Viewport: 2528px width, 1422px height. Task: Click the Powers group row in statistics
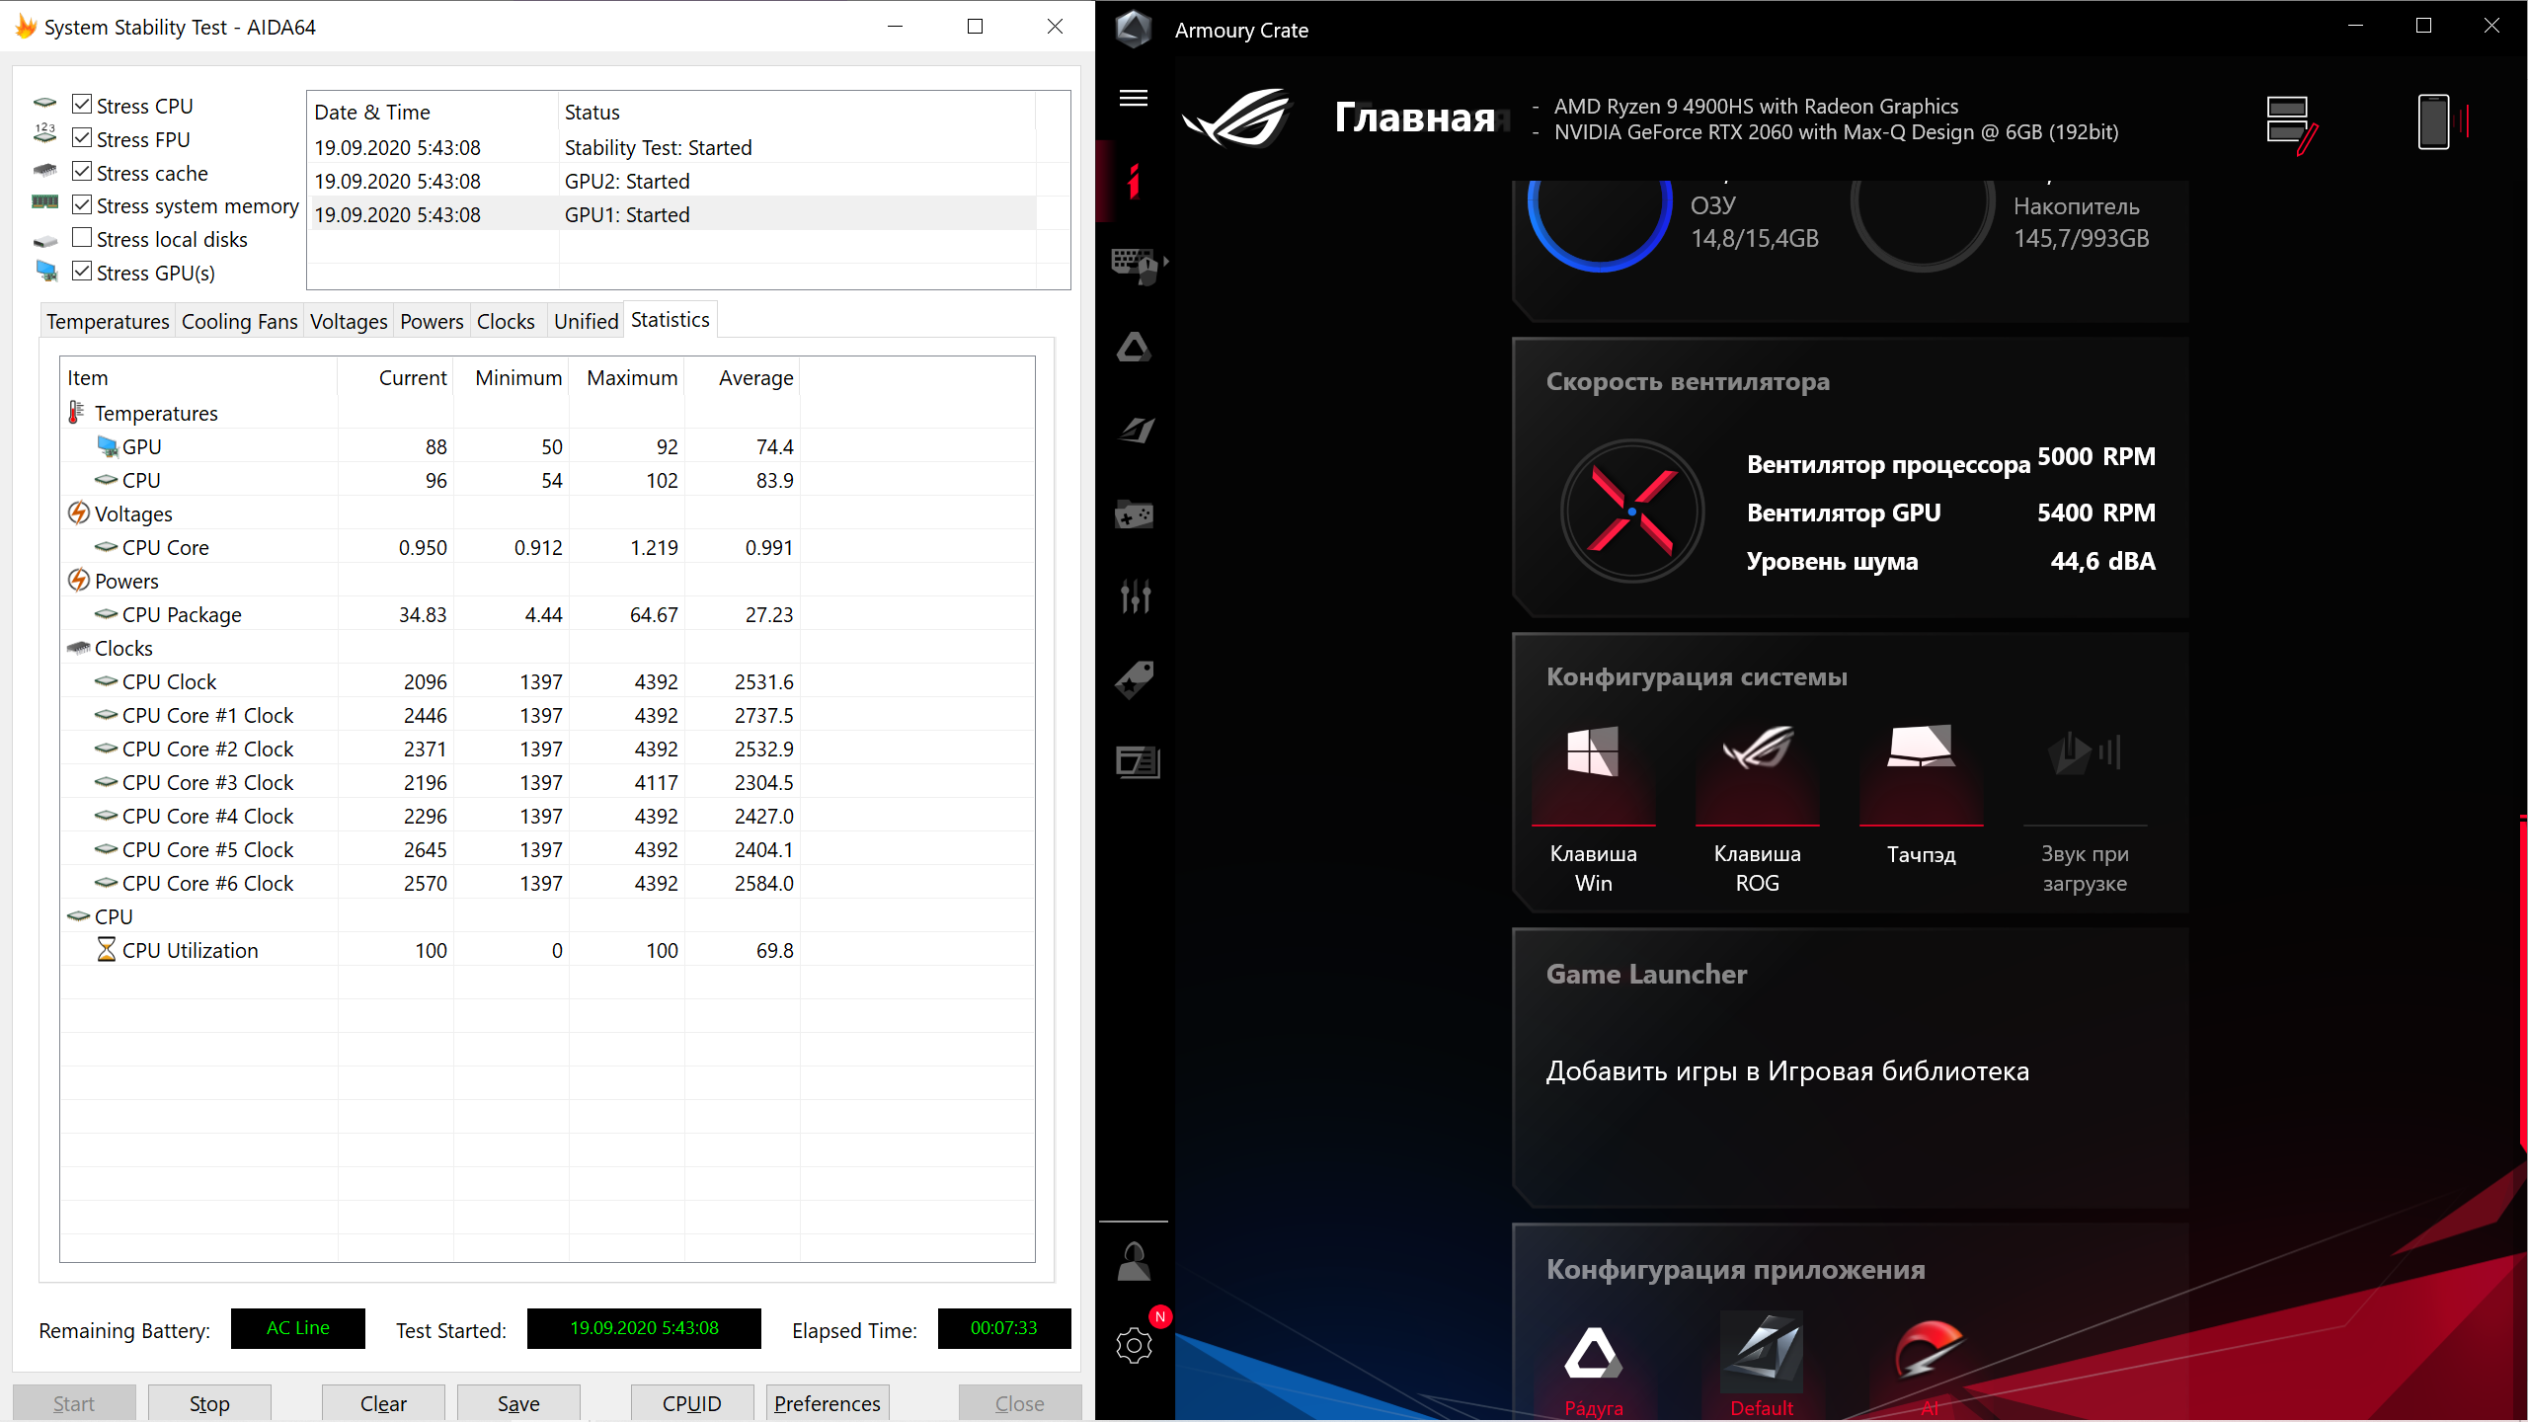[548, 581]
